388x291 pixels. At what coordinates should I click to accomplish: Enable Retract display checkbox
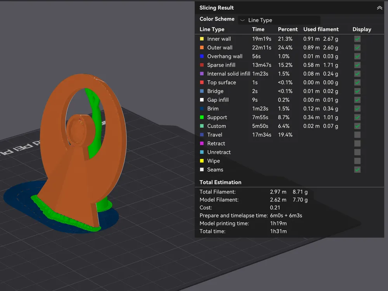click(x=357, y=144)
